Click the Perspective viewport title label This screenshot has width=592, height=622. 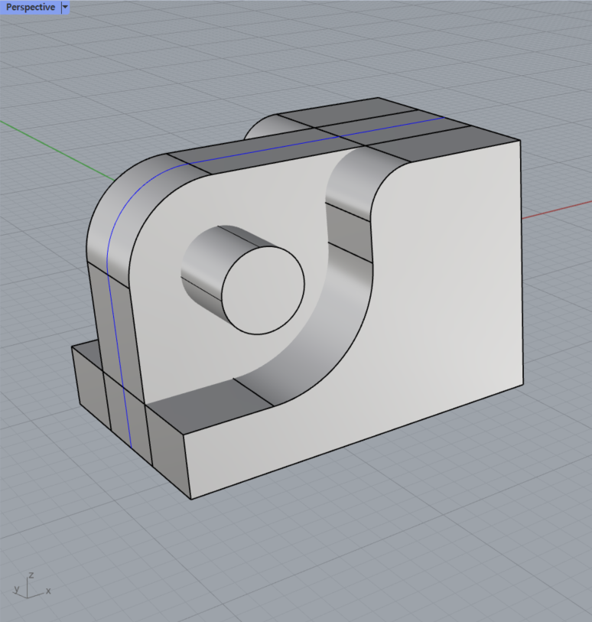(31, 7)
